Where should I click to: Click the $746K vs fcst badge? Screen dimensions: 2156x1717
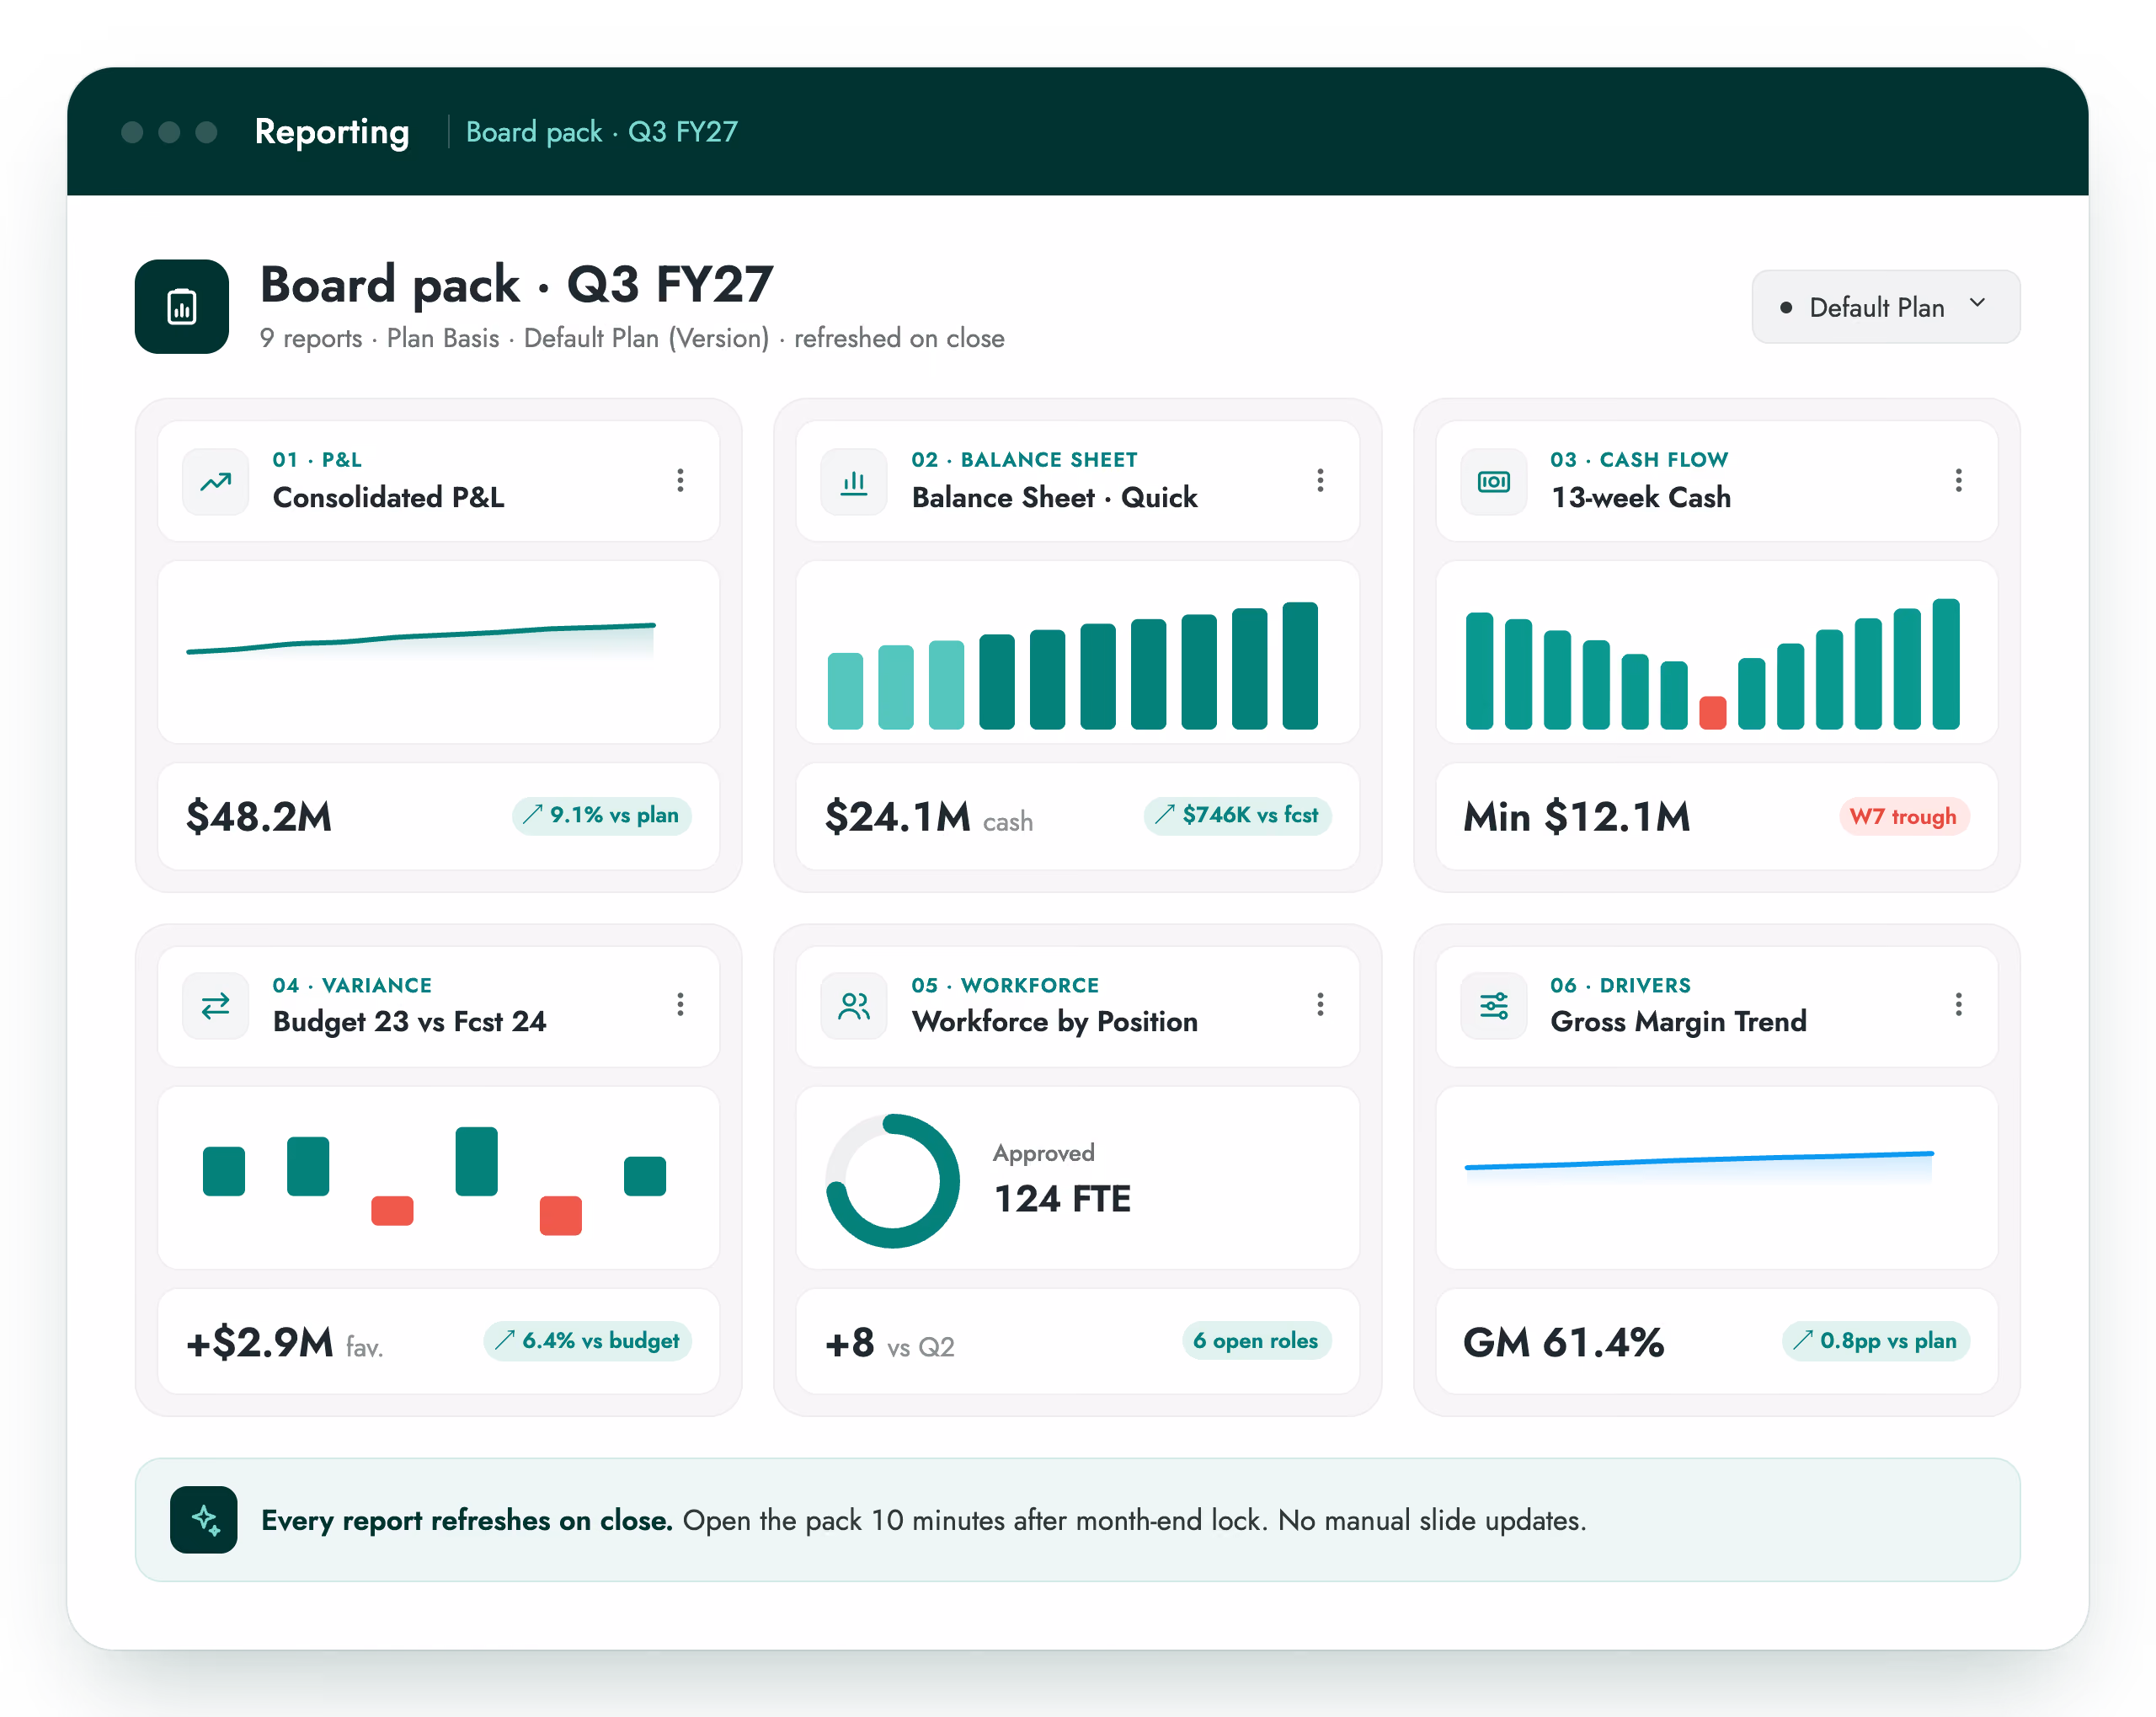[1237, 816]
